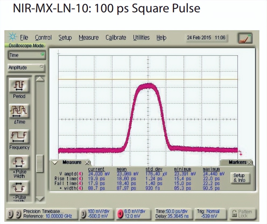Click the Period measurement icon
Image resolution: width=267 pixels, height=224 pixels.
[19, 85]
